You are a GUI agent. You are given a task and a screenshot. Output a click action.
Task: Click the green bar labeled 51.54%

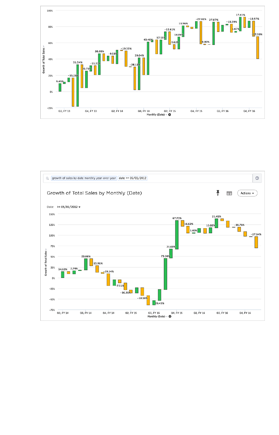point(77,85)
